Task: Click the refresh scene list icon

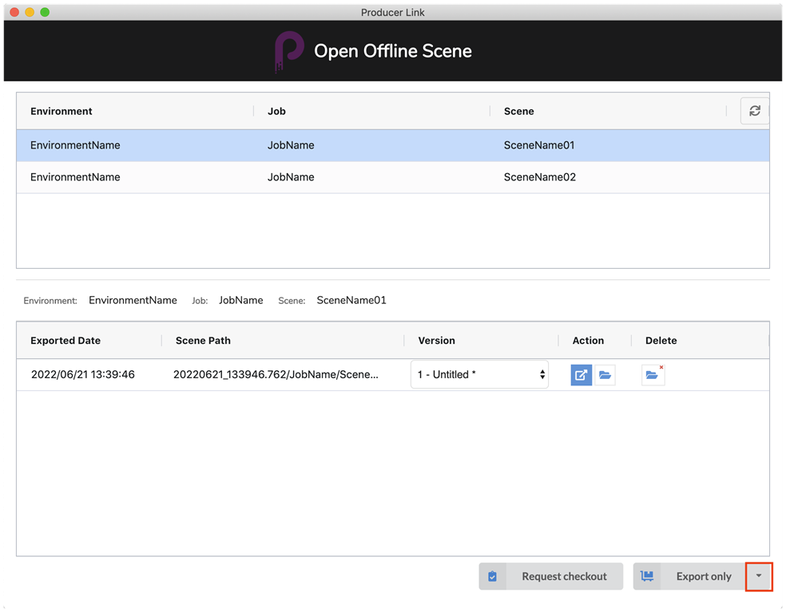Action: pos(754,111)
